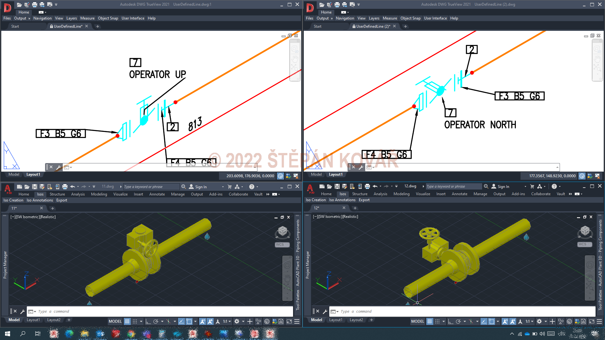
Task: Click taskbar Search magnifier icon
Action: [23, 334]
